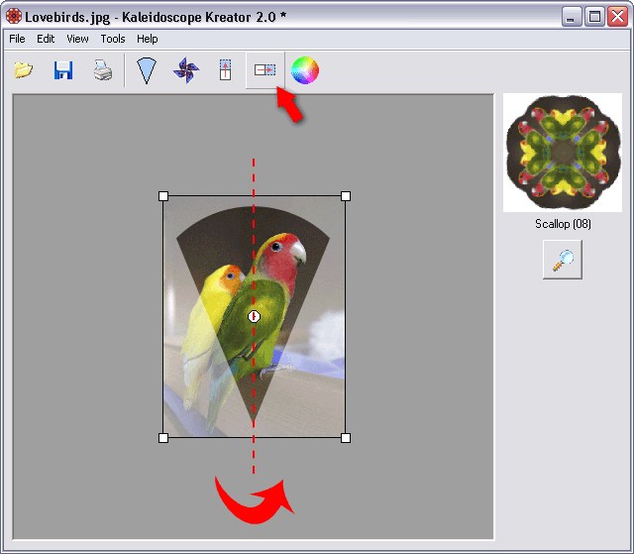Viewport: 634px width, 554px height.
Task: Click the rotation center handle on the image
Action: coord(254,316)
